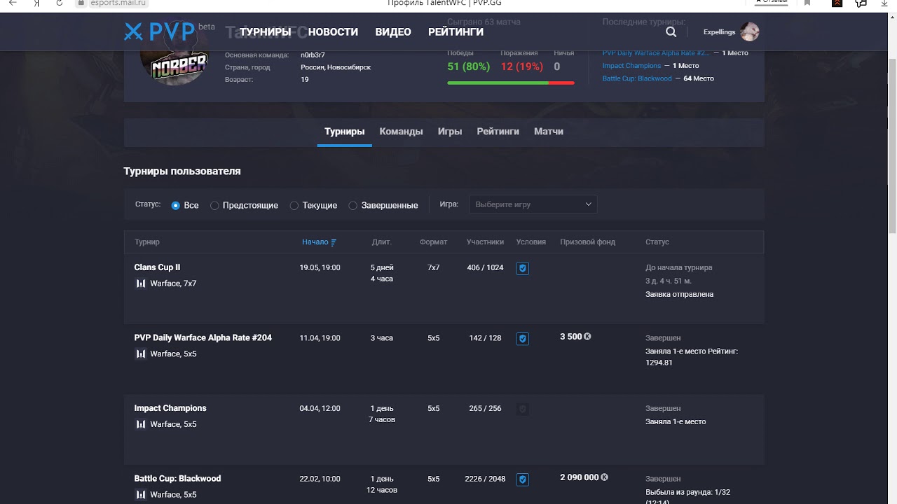Switch to the Рейтинги profile tab
This screenshot has width=897, height=504.
click(x=498, y=132)
